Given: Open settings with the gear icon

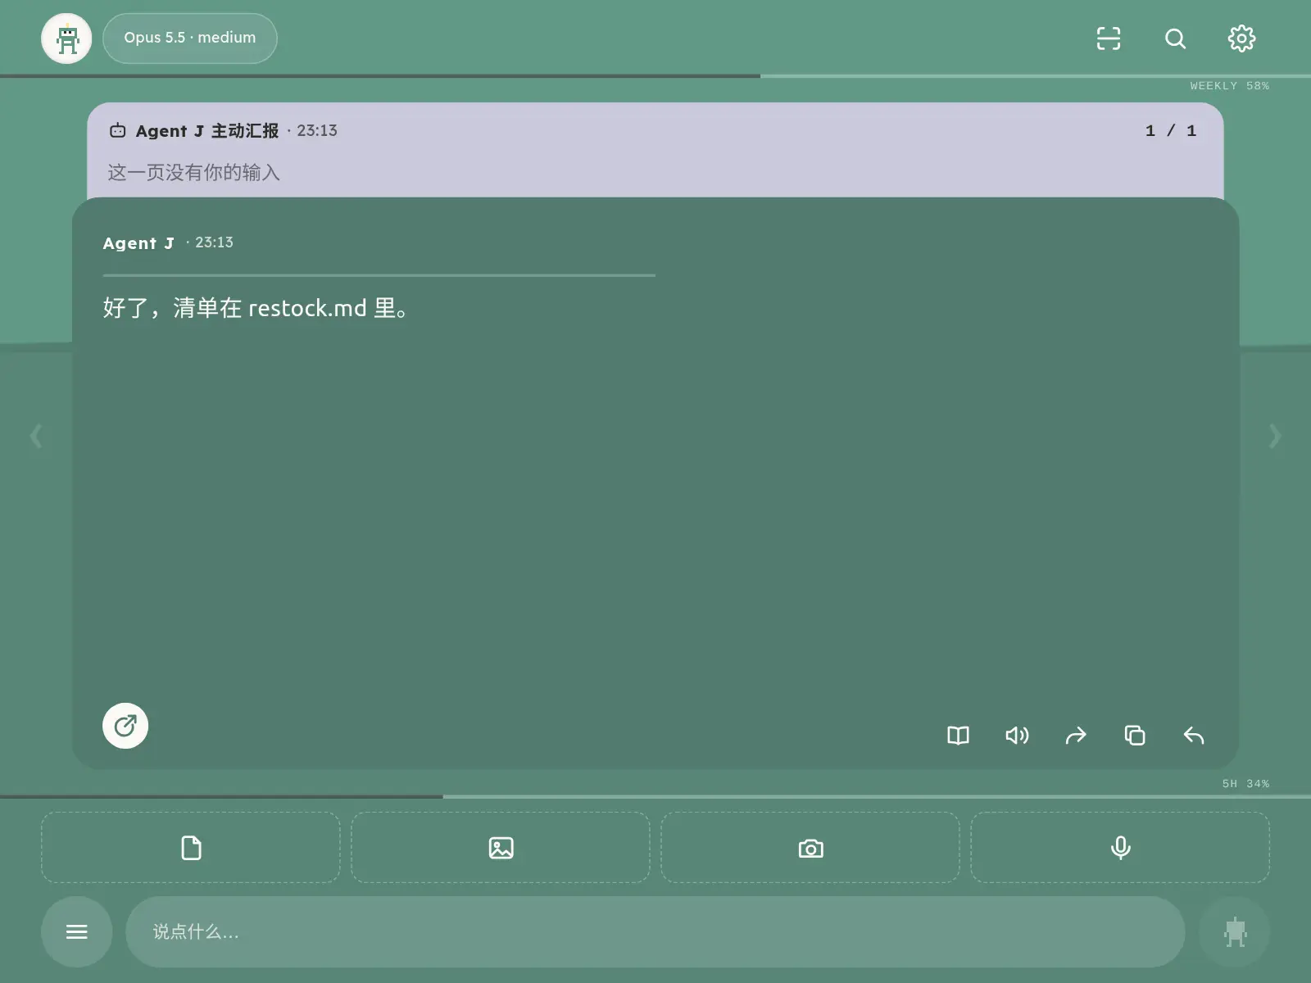Looking at the screenshot, I should click(x=1241, y=39).
